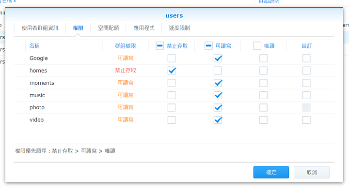The image size is (349, 192).
Task: Uncheck 可讀寫 for Google folder
Action: click(x=218, y=59)
